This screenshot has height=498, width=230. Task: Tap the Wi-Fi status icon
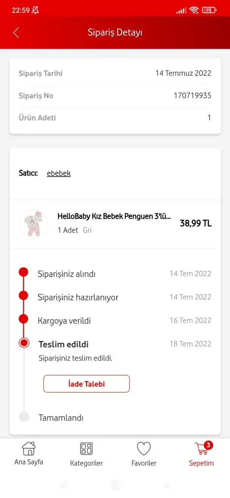tap(194, 10)
